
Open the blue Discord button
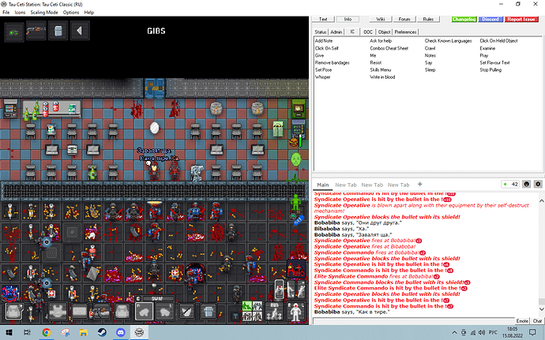490,19
